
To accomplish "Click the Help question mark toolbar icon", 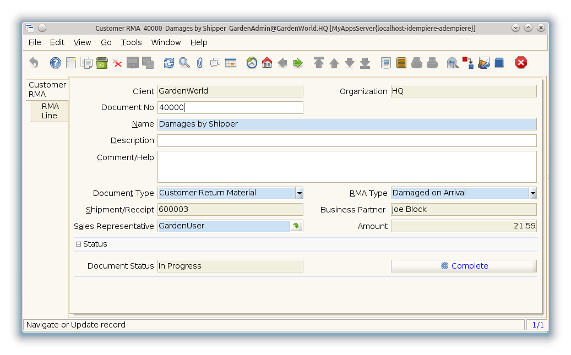I will 56,63.
